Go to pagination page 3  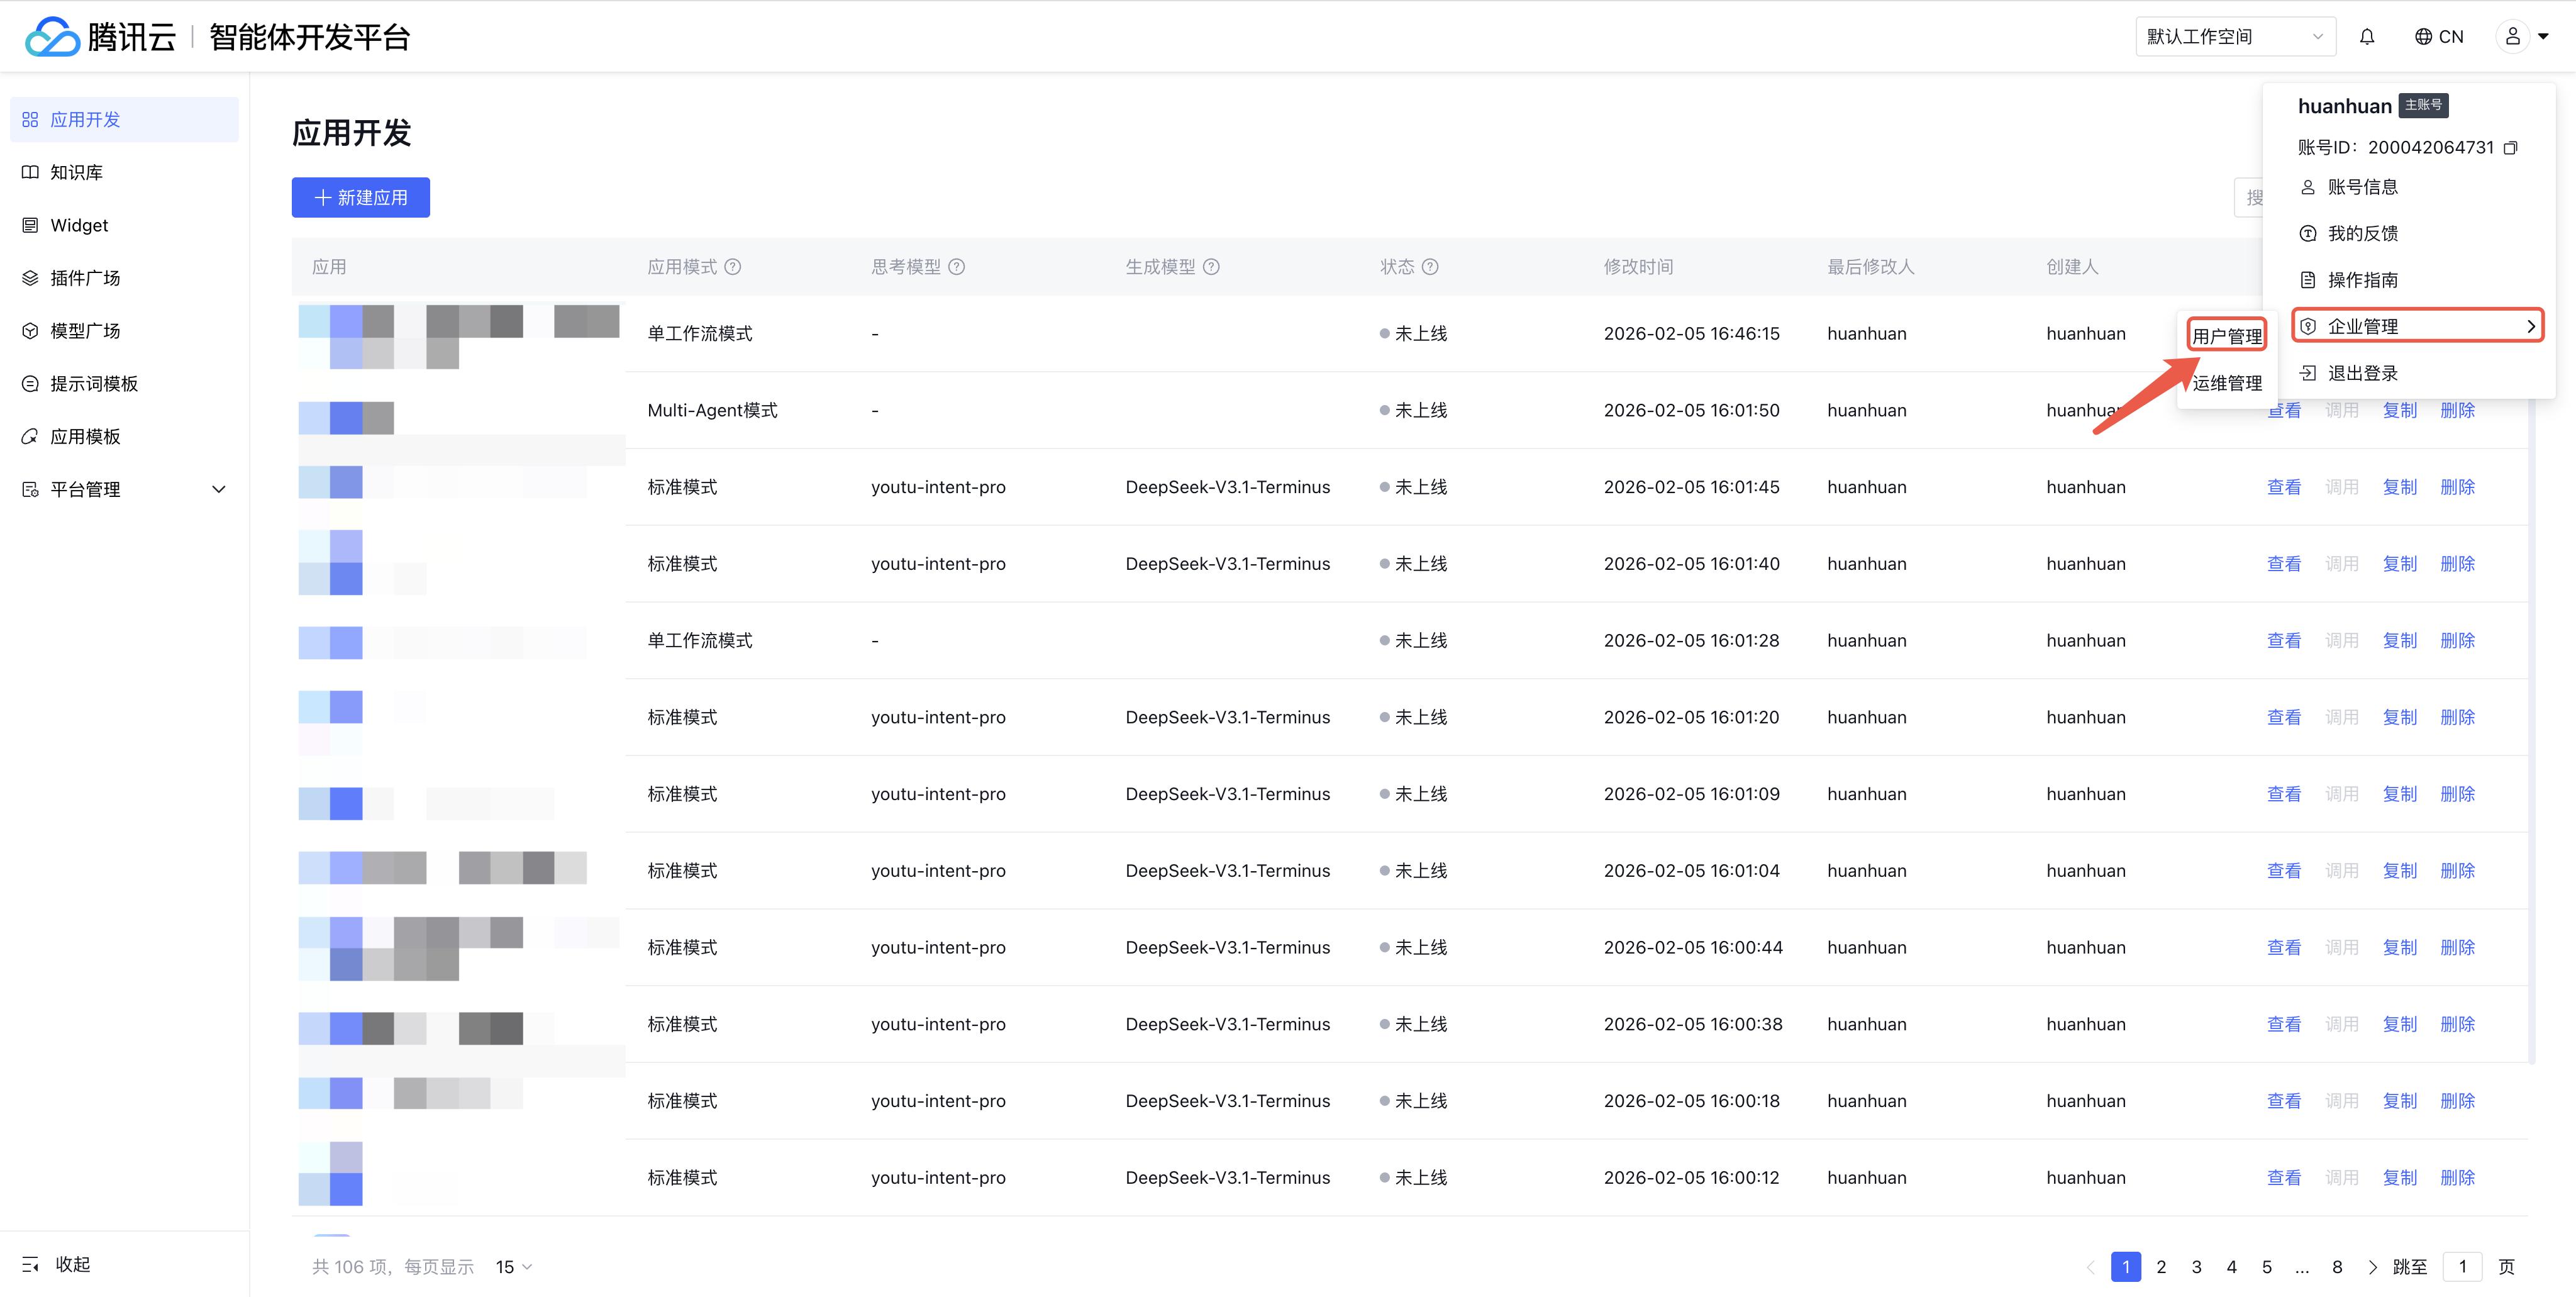point(2196,1267)
